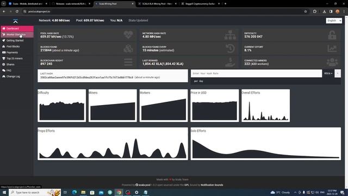Open Windows Settings gear on taskbar
The image size is (348, 196).
136,192
